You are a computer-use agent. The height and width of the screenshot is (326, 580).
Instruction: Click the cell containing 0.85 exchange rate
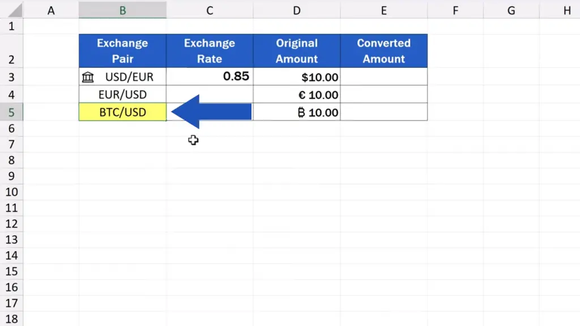coord(210,76)
